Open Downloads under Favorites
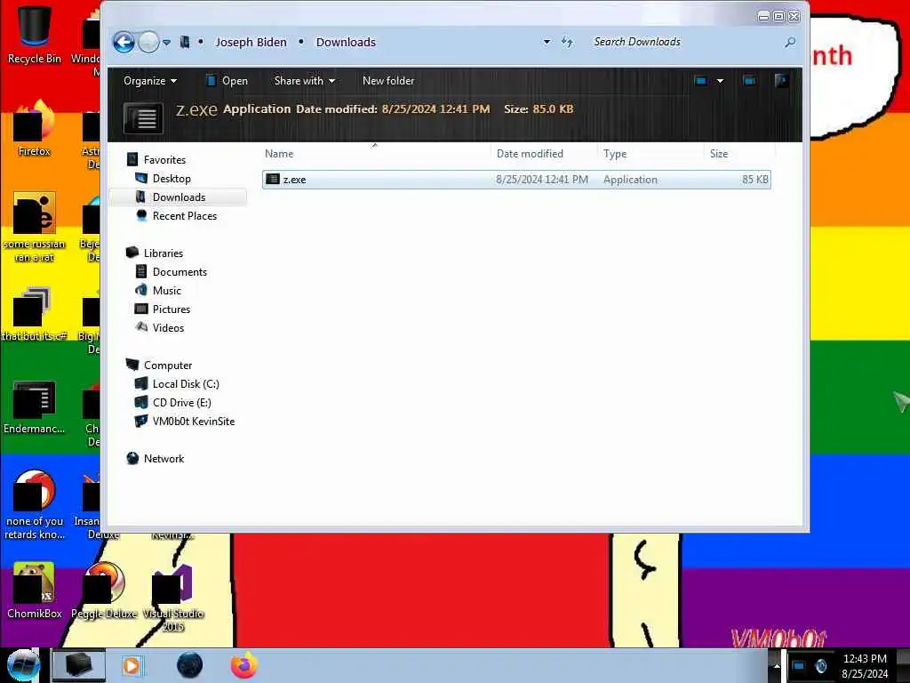Image resolution: width=910 pixels, height=683 pixels. pos(179,197)
